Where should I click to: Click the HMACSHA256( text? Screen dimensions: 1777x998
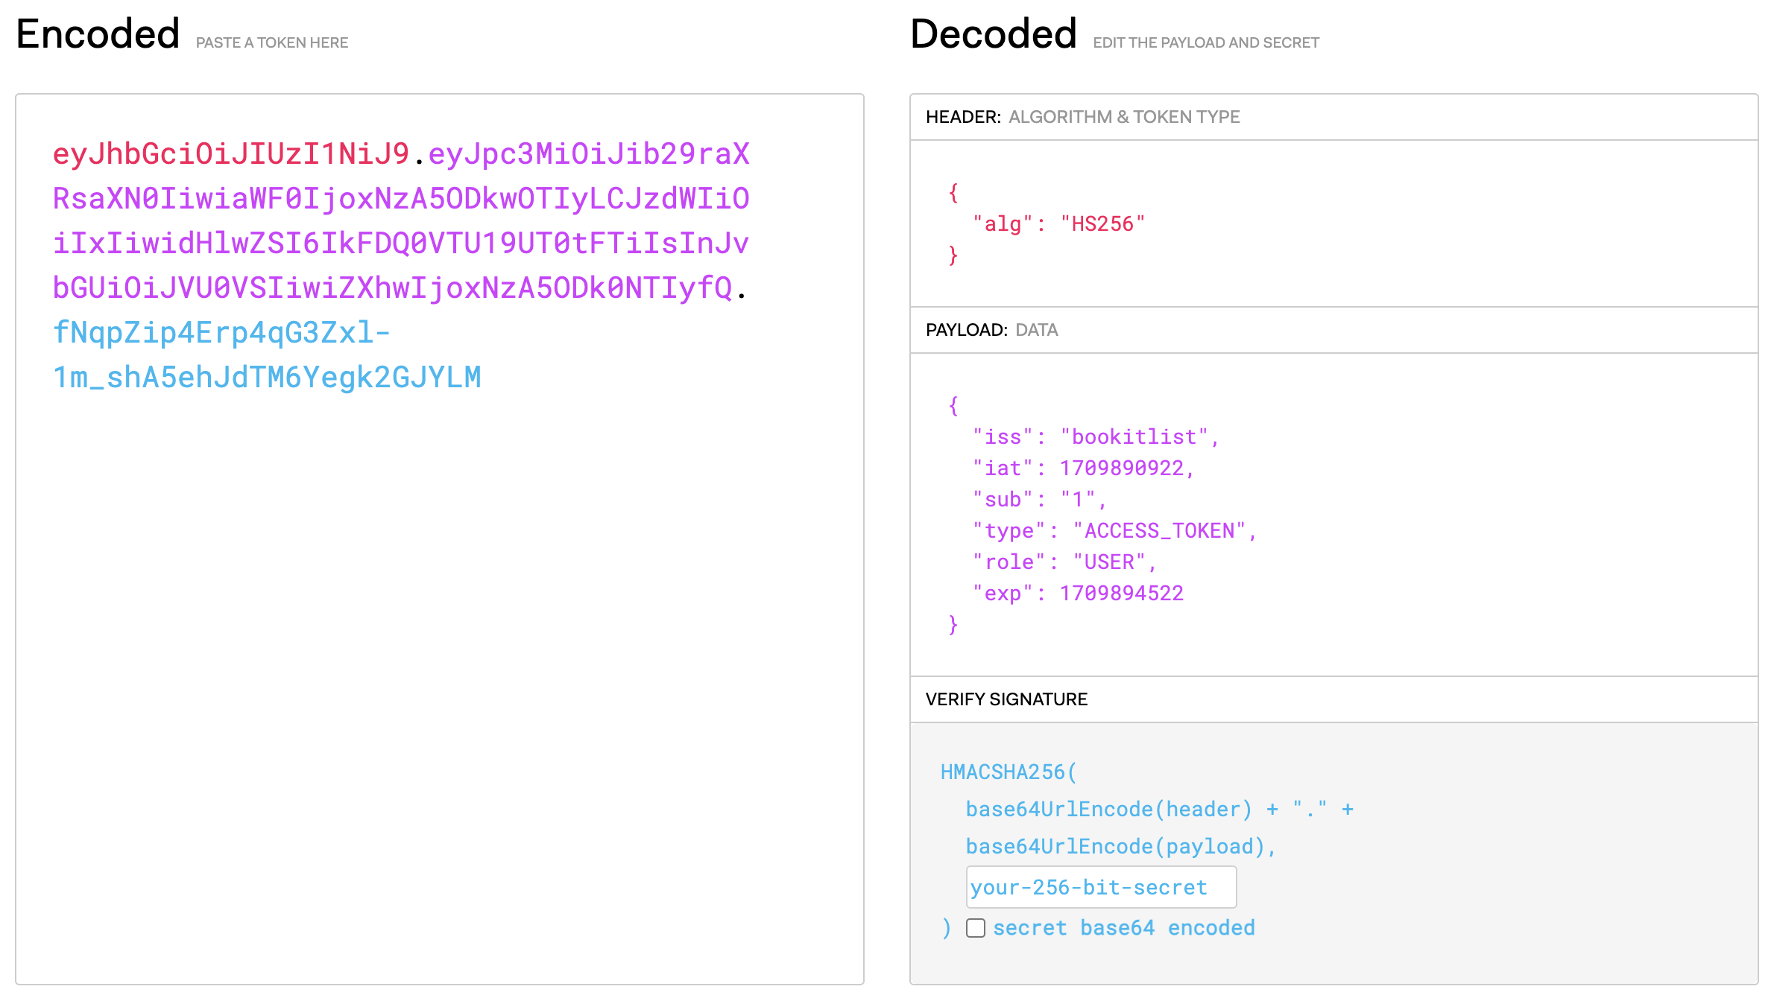1009,772
